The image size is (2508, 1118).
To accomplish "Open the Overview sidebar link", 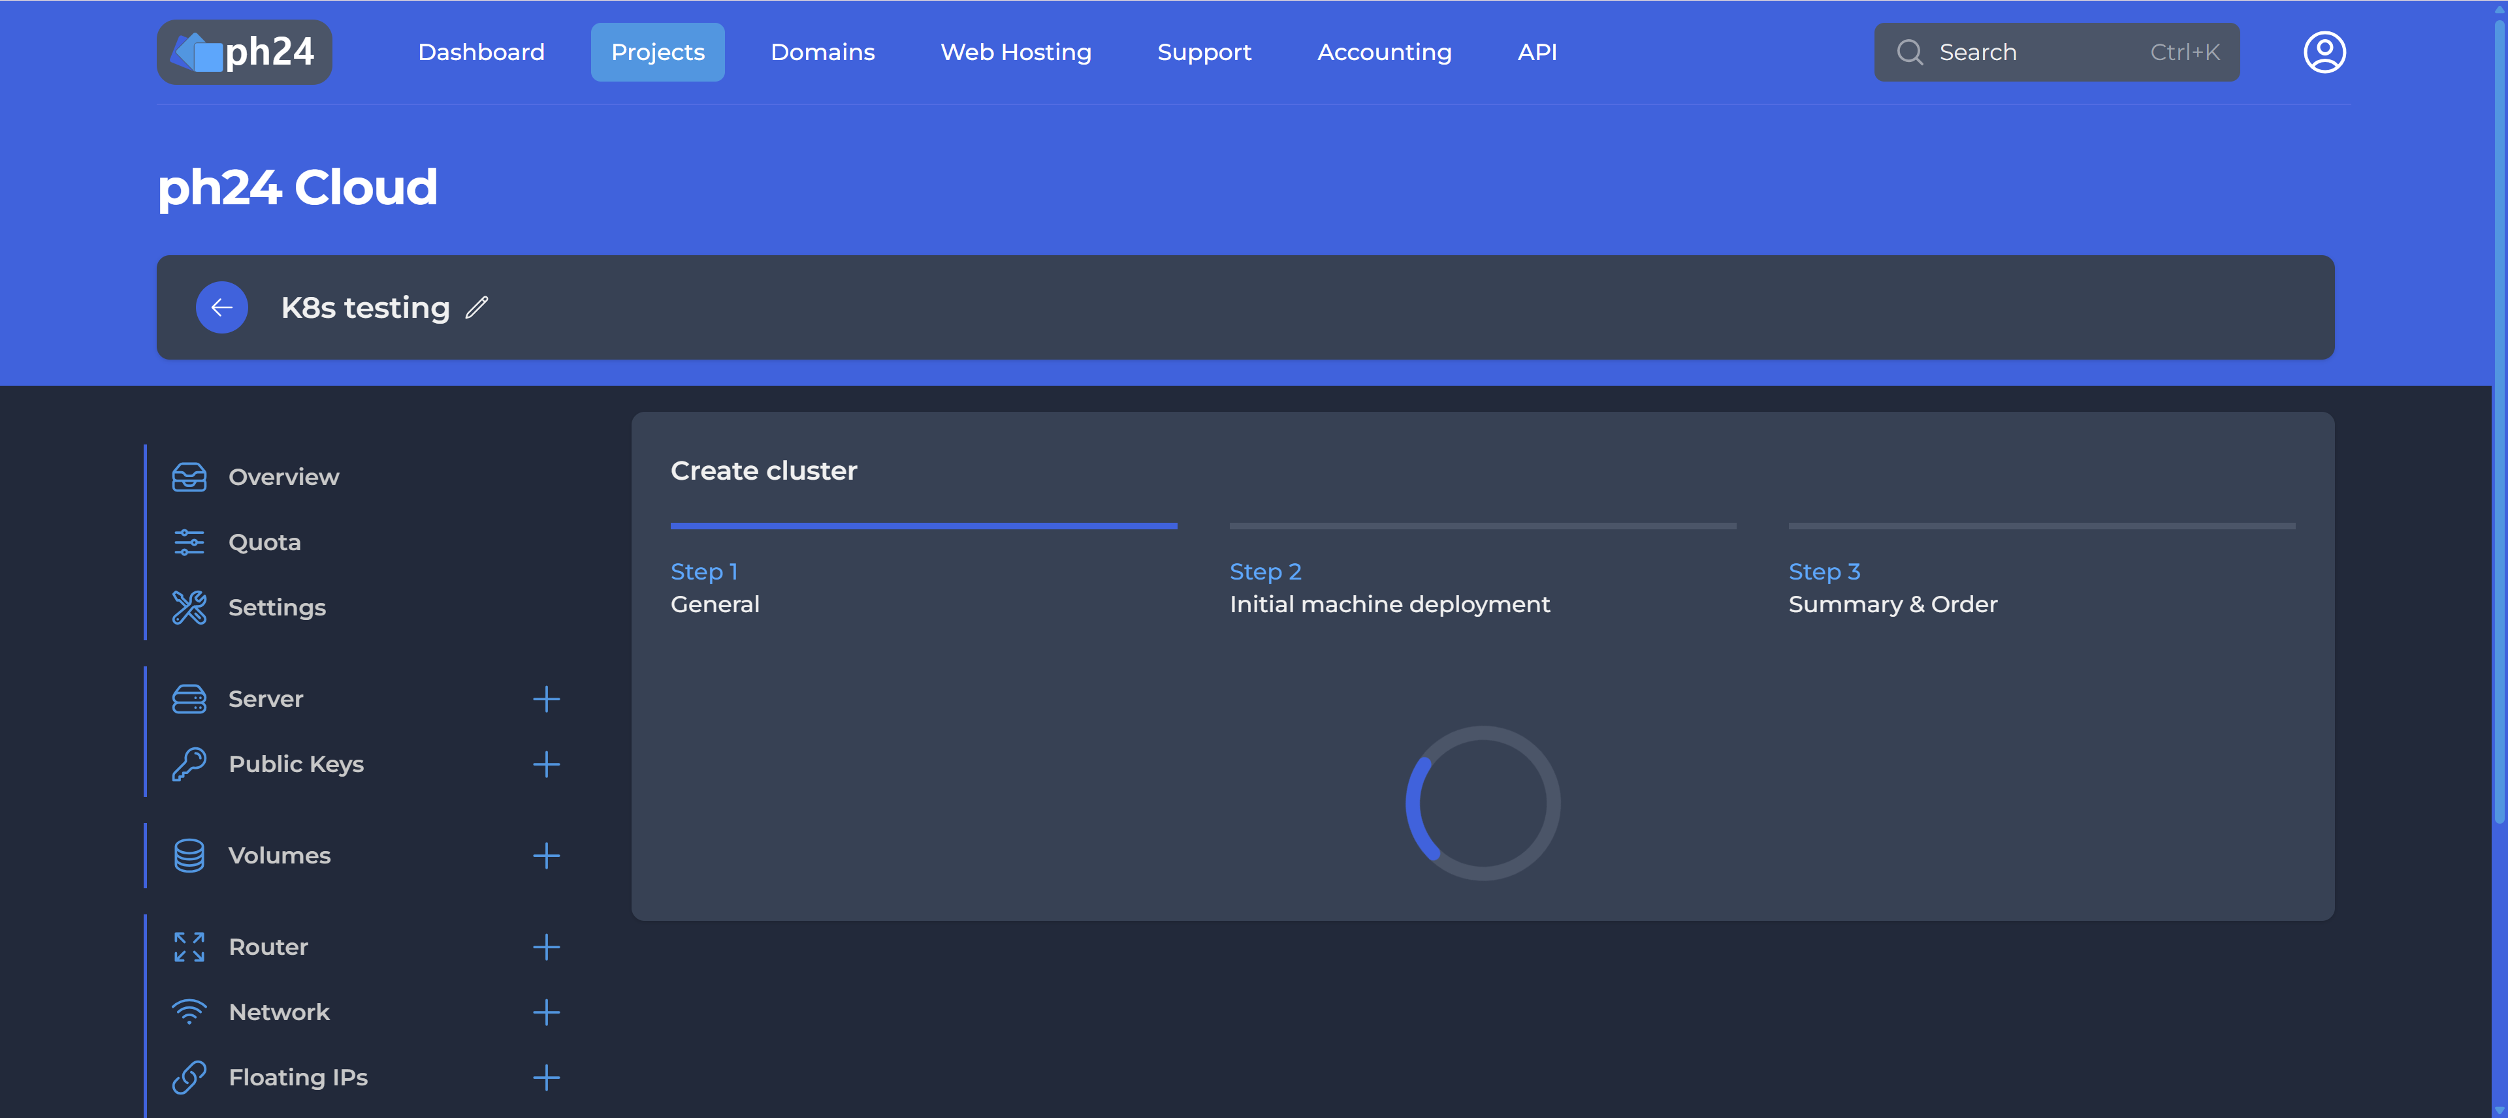I will point(283,477).
